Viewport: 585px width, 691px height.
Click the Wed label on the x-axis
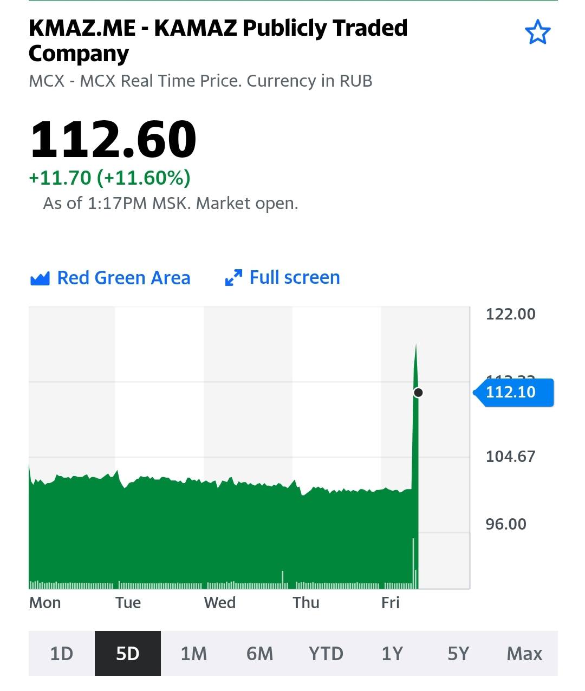coord(219,603)
